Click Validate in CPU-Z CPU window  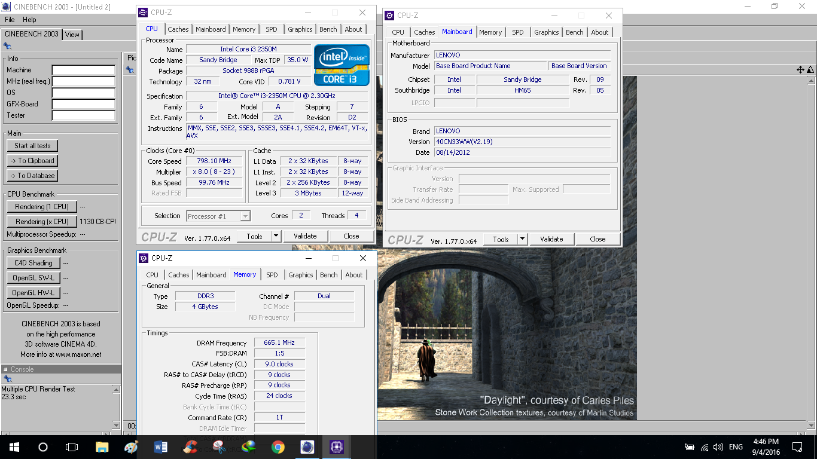[x=305, y=236]
